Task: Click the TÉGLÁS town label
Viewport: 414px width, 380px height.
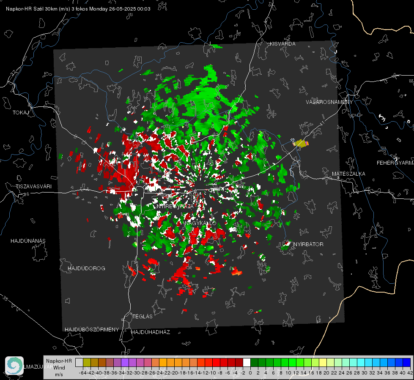Action: click(143, 317)
